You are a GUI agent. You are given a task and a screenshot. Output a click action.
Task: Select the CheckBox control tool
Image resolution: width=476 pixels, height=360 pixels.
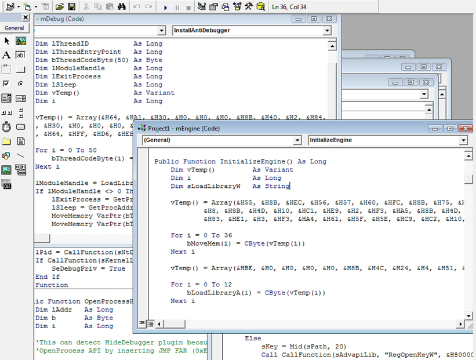click(x=6, y=83)
